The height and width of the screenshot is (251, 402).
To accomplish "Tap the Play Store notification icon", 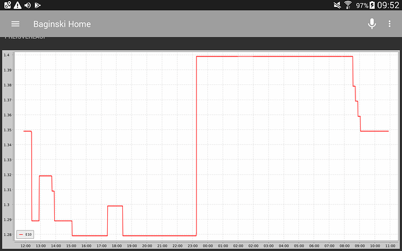I will click(x=38, y=5).
